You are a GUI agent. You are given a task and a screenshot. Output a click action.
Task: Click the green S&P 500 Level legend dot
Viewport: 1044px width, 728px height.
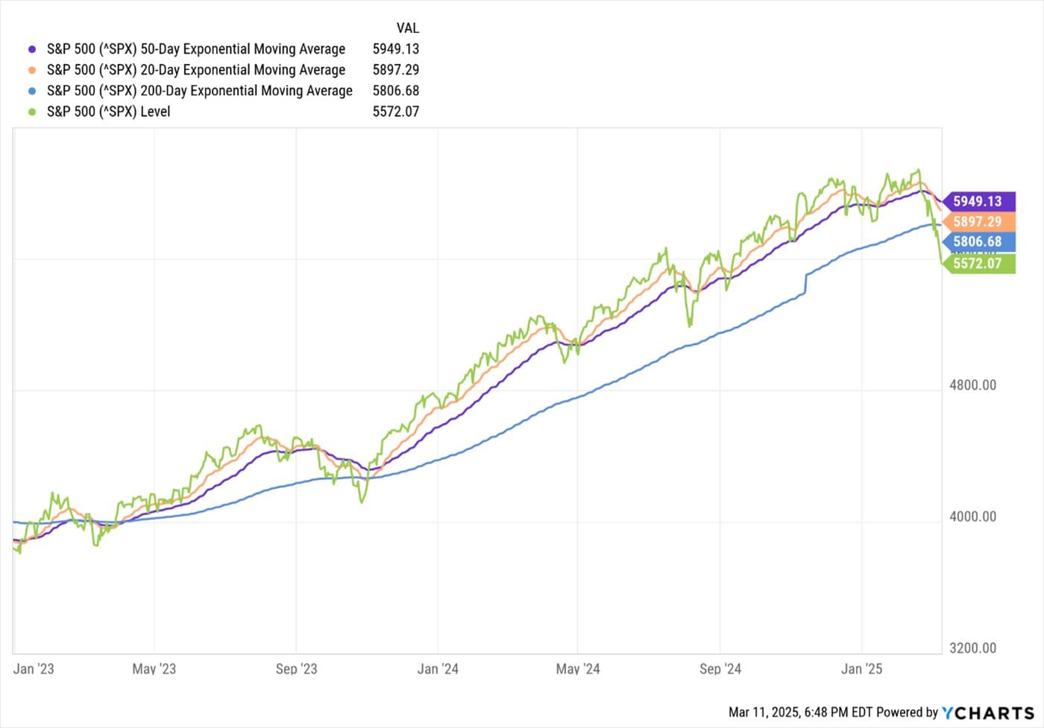pos(31,112)
